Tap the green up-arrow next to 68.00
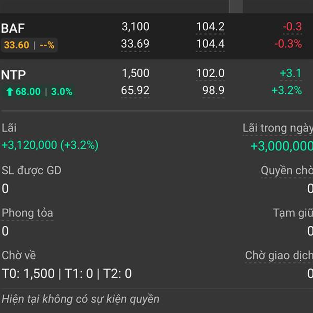Image resolution: width=313 pixels, height=313 pixels. tap(9, 92)
